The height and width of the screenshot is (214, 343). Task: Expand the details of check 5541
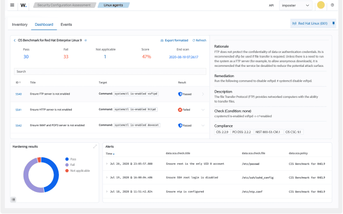coord(203,110)
